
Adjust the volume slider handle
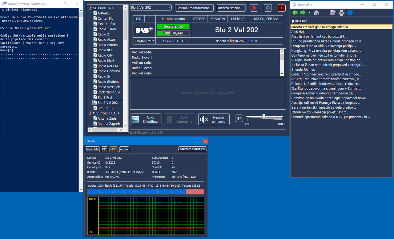tap(264, 116)
